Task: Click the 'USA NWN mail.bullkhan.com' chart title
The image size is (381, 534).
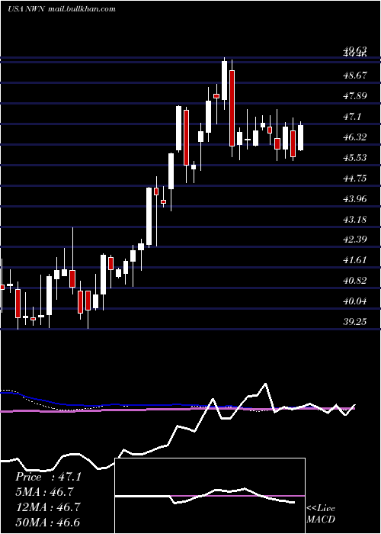Action: click(x=61, y=9)
